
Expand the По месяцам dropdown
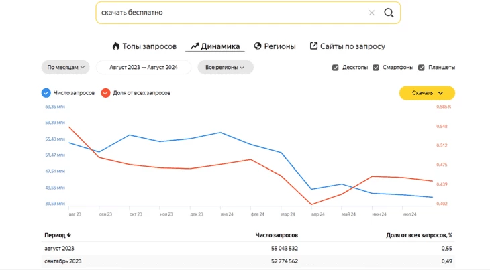coord(66,68)
